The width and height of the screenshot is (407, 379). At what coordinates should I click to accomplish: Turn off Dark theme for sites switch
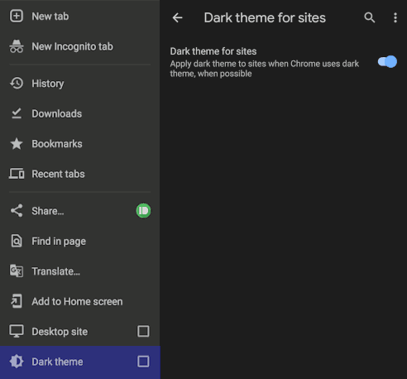pos(387,61)
